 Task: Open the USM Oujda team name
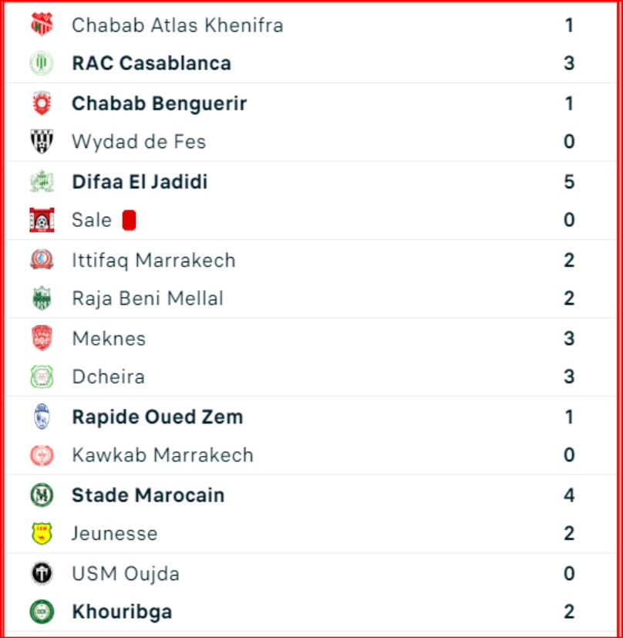126,573
